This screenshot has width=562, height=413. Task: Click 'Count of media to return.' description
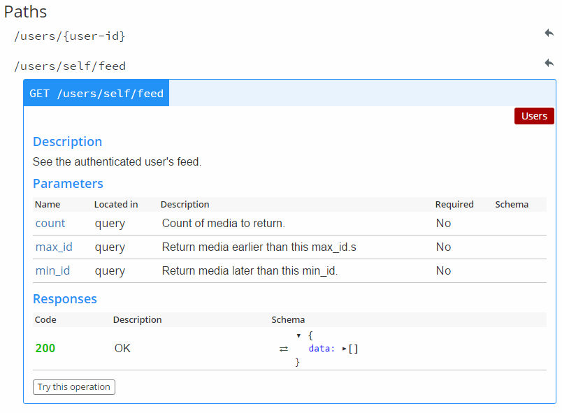click(x=224, y=223)
